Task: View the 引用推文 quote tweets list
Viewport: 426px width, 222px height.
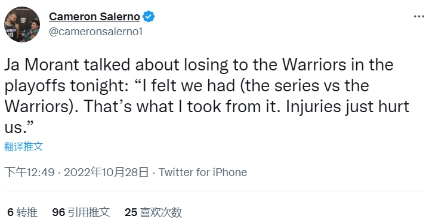Action: coord(88,212)
